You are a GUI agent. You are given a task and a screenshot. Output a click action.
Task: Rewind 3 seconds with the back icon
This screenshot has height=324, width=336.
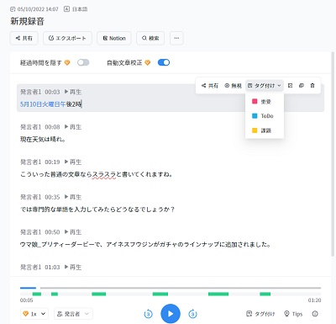click(x=149, y=314)
